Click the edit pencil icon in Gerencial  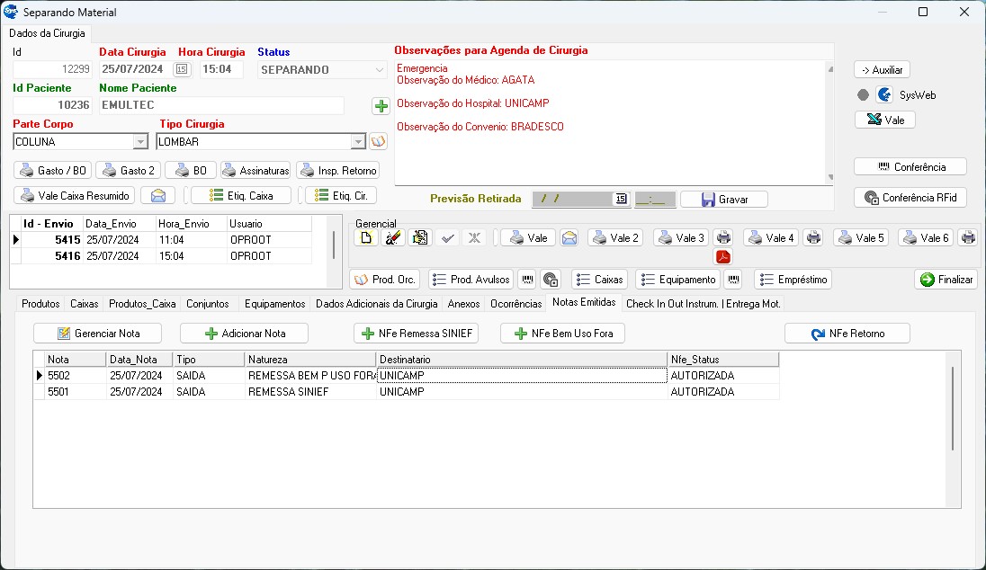[392, 238]
